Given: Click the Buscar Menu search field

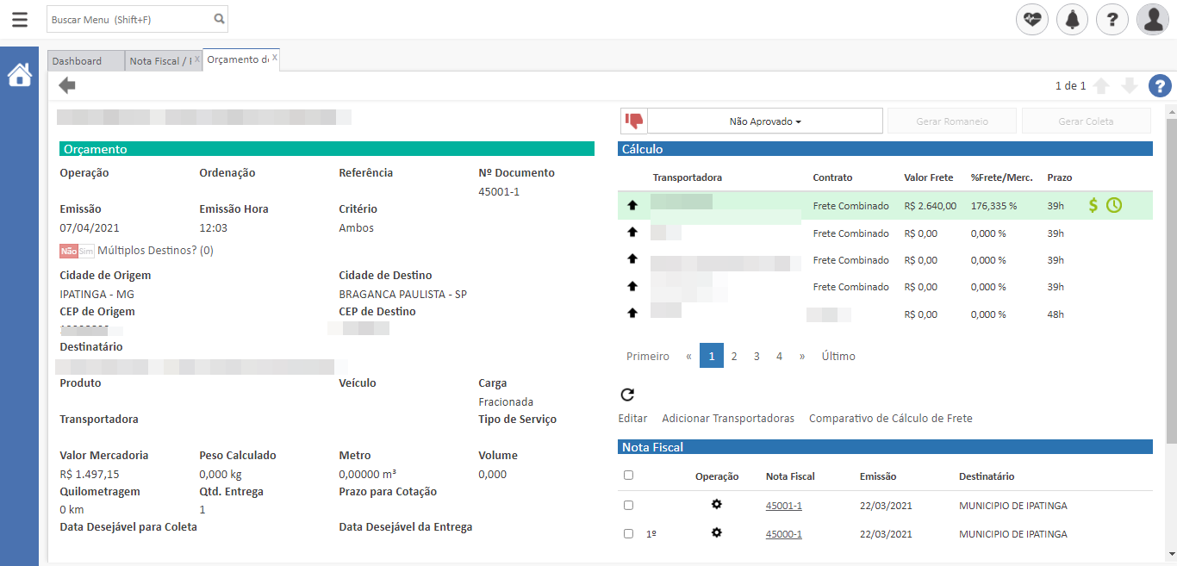Looking at the screenshot, I should pyautogui.click(x=129, y=18).
